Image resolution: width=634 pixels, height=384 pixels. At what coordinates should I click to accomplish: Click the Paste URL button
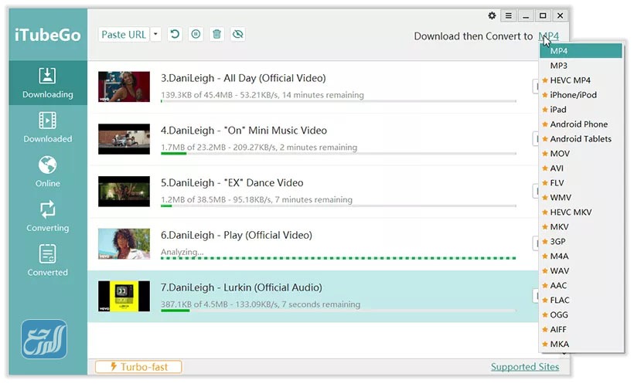pos(124,35)
